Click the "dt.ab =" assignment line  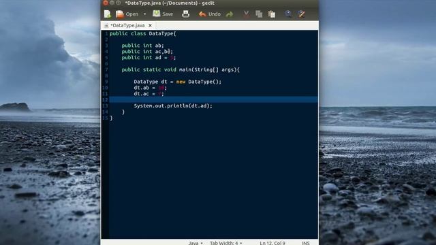pyautogui.click(x=150, y=88)
